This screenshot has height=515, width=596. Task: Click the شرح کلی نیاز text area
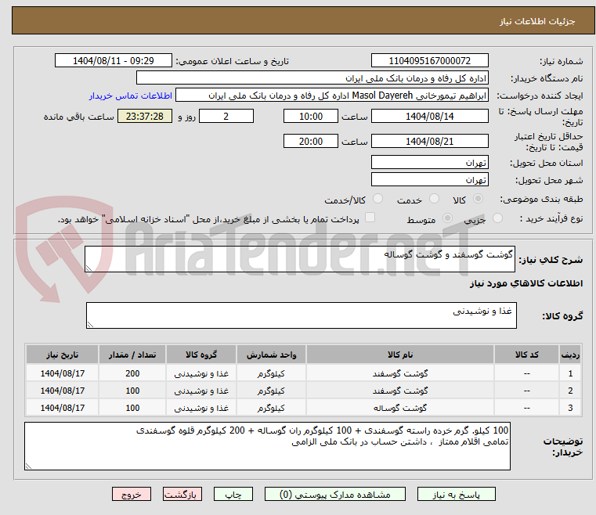[x=299, y=259]
